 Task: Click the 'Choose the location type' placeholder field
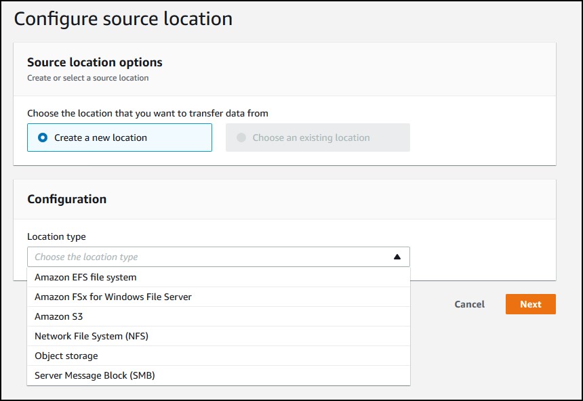tap(218, 257)
